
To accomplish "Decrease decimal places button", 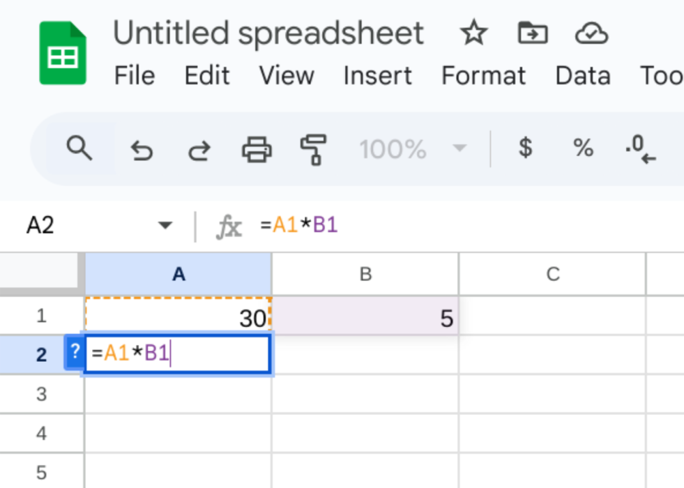I will 640,149.
